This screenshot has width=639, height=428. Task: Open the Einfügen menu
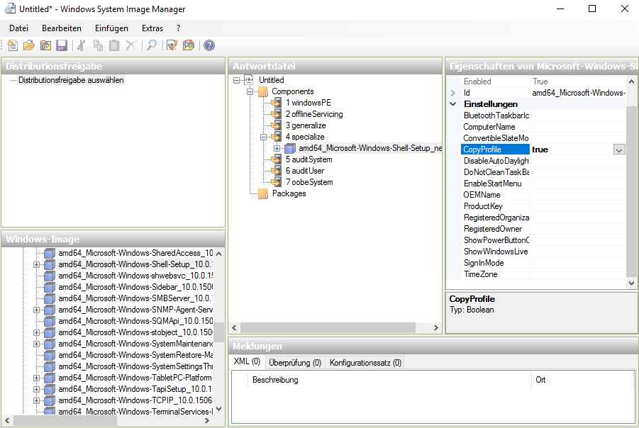(x=111, y=28)
